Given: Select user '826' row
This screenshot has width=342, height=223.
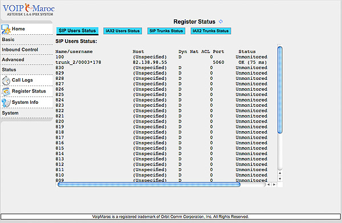Looking at the screenshot, I should 161,89.
